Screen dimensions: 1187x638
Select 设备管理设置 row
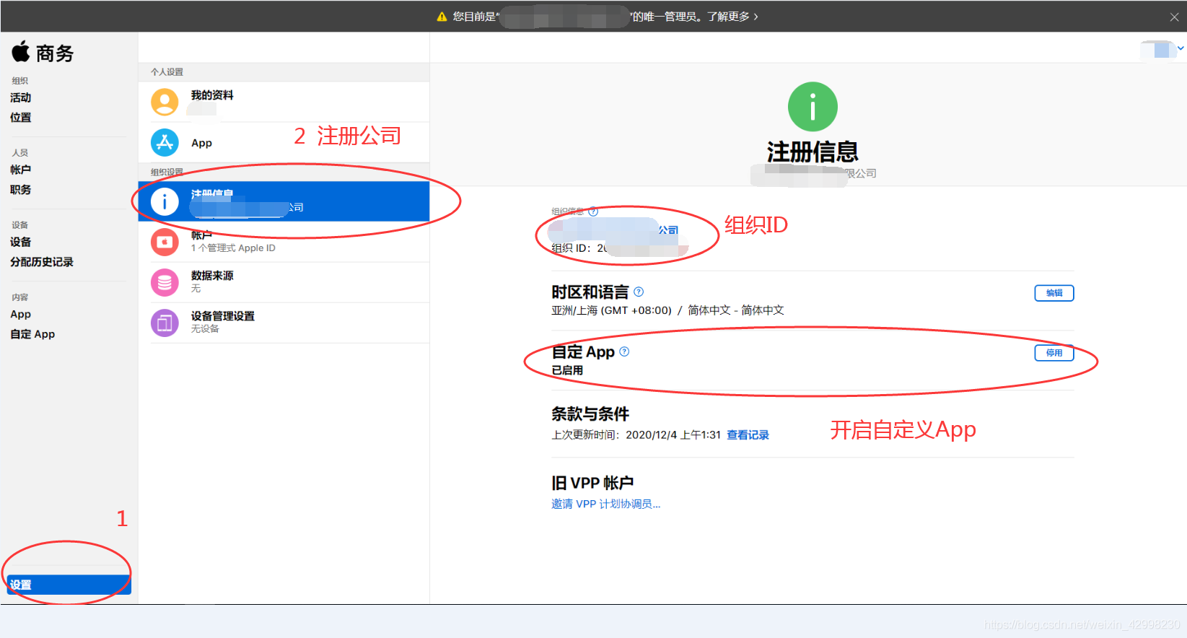pyautogui.click(x=284, y=323)
